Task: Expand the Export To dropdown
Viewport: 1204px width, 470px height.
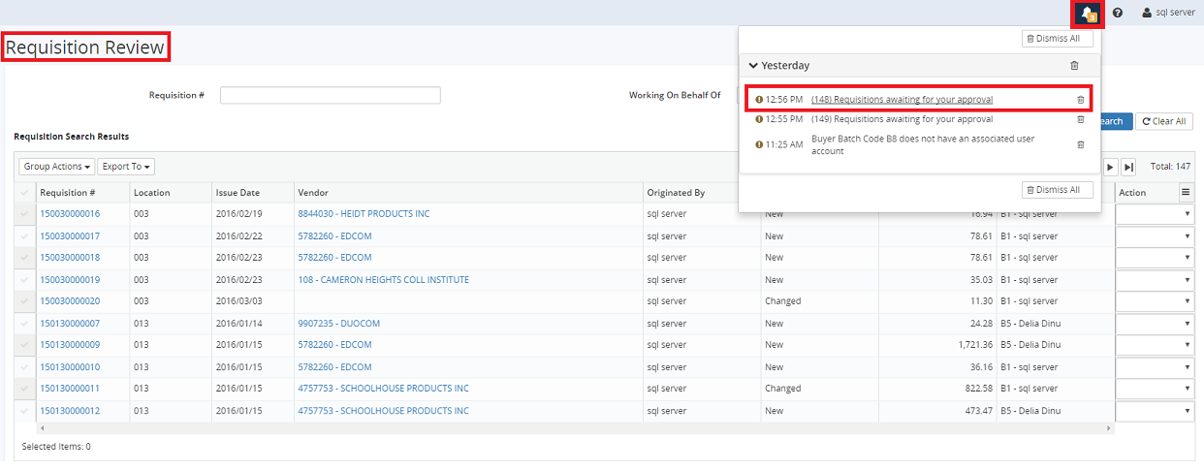Action: [x=127, y=167]
